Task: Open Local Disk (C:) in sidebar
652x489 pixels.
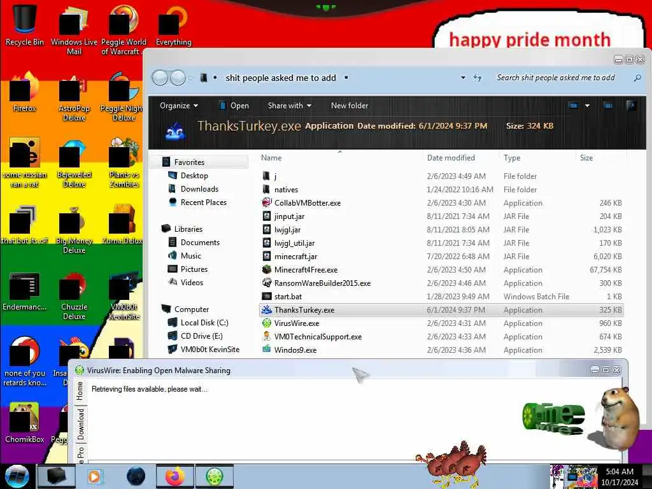Action: (198, 323)
